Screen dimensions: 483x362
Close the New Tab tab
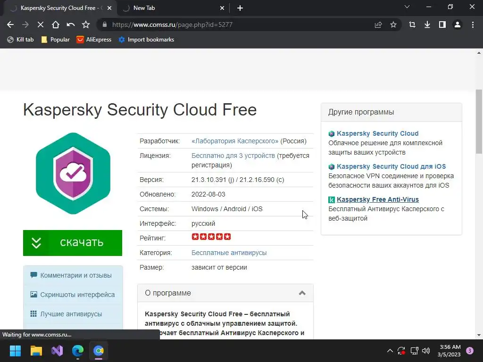(222, 8)
